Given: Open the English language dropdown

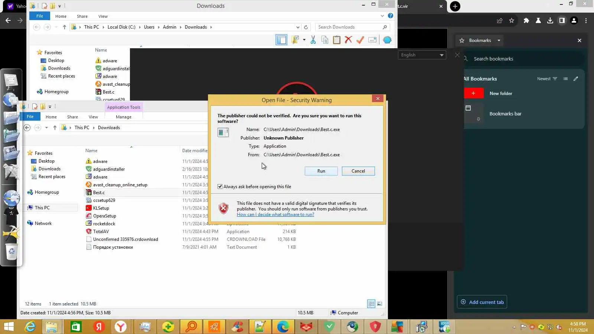Looking at the screenshot, I should 422,55.
